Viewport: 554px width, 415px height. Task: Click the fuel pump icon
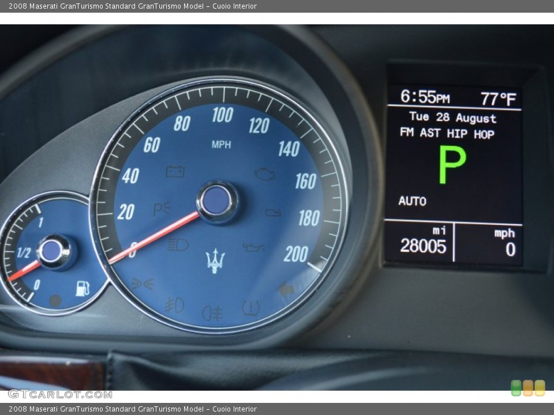pyautogui.click(x=83, y=288)
